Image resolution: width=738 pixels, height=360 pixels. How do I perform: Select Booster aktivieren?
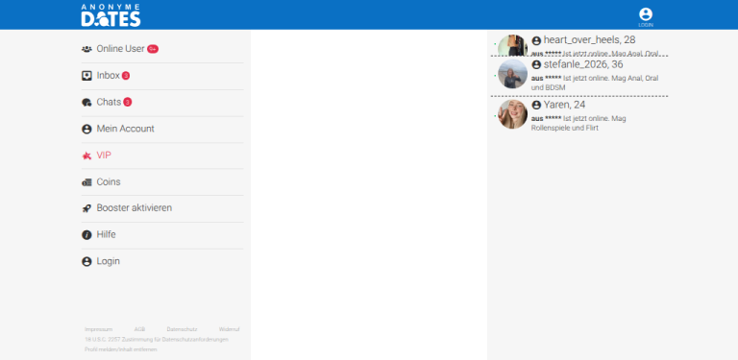tap(162, 208)
